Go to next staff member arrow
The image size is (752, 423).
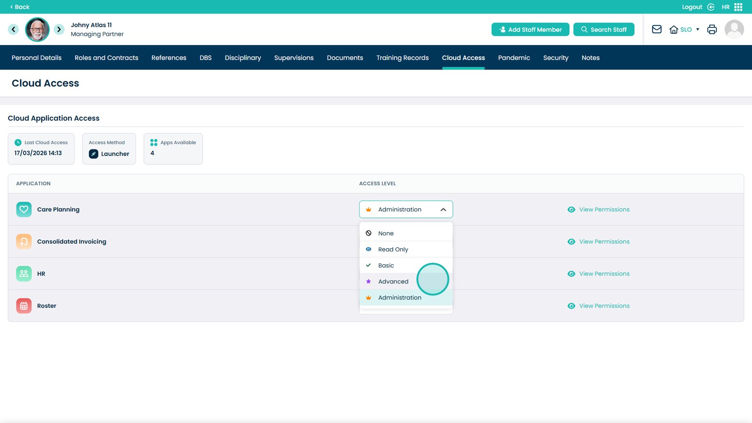pyautogui.click(x=59, y=29)
